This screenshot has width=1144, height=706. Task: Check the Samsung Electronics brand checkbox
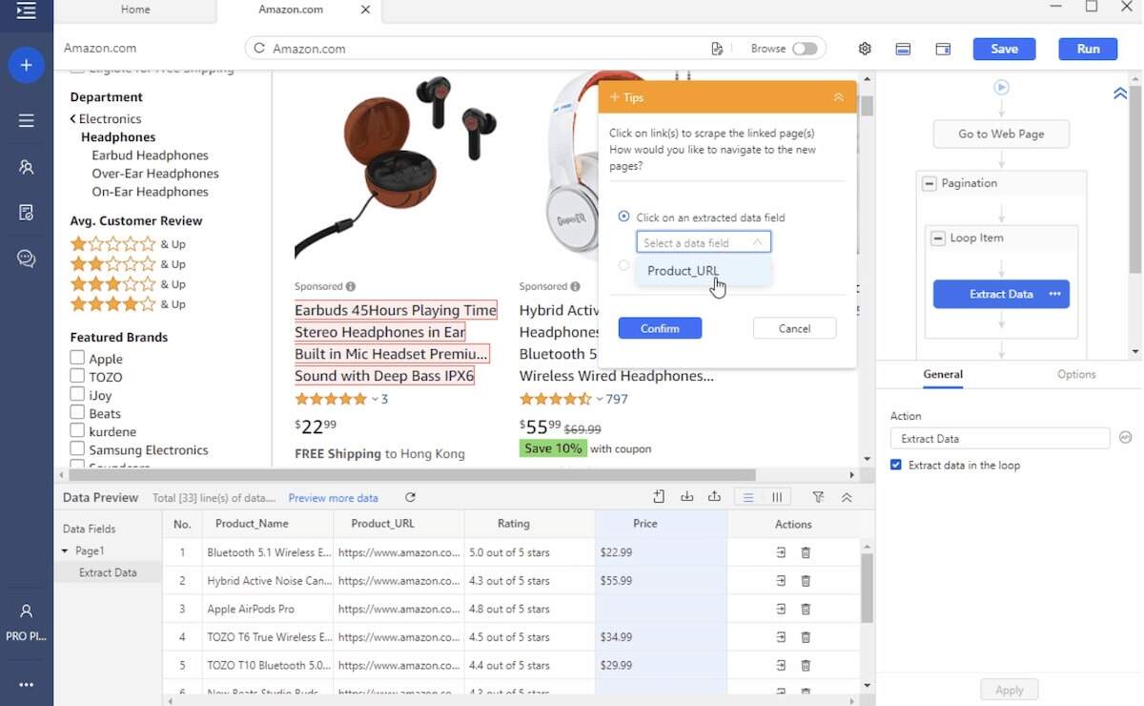click(x=77, y=448)
